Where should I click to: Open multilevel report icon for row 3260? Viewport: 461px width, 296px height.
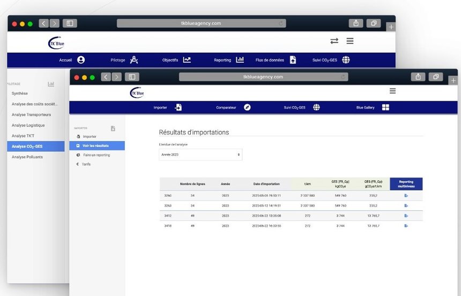(x=406, y=195)
